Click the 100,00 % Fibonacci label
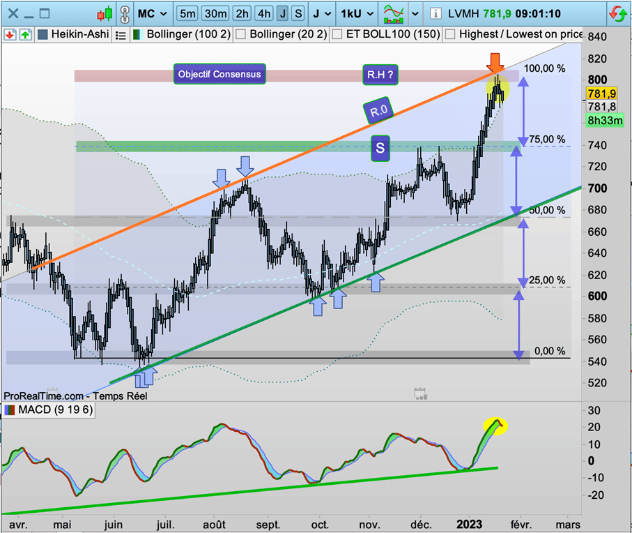The height and width of the screenshot is (533, 632). 544,68
